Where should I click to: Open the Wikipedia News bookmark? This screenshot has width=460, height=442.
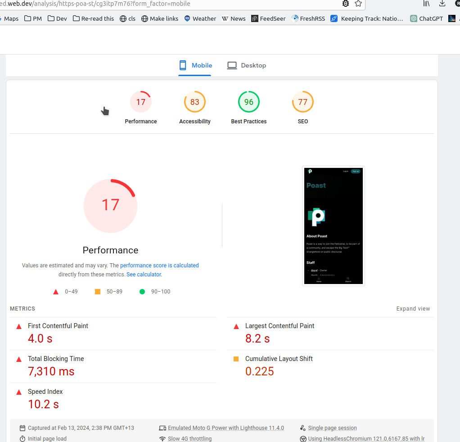[234, 18]
